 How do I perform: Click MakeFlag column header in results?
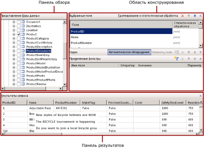pos(93,102)
